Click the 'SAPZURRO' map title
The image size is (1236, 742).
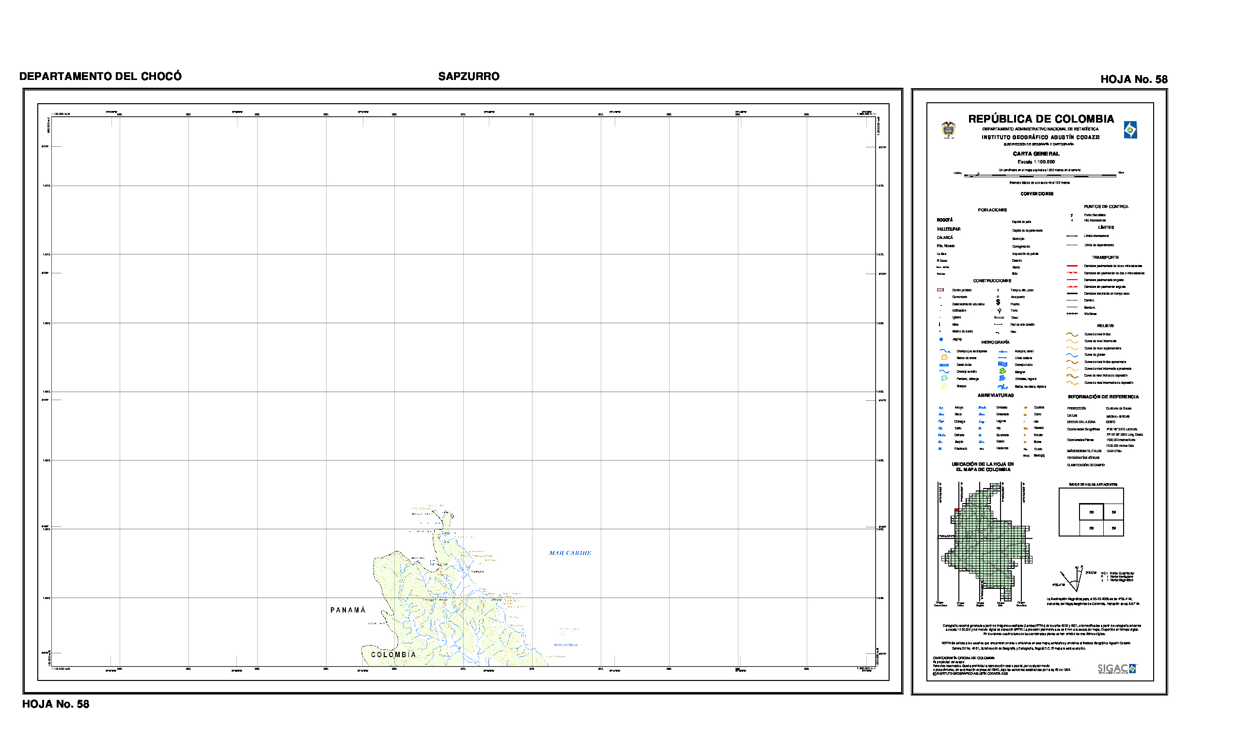469,76
